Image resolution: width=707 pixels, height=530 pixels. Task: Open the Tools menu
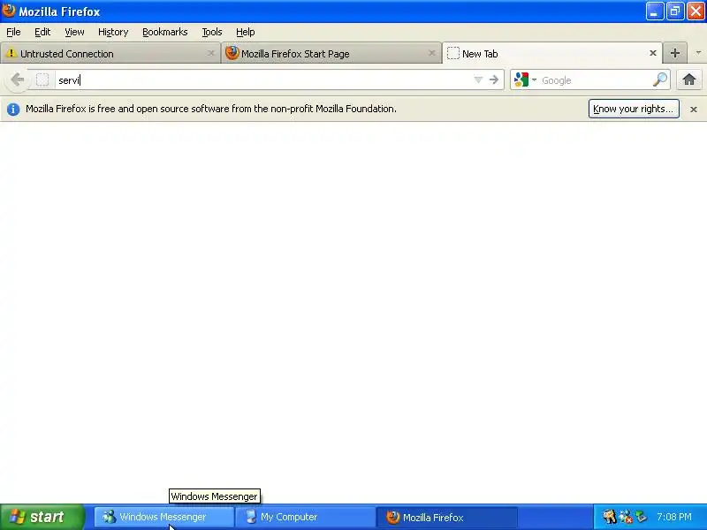(x=212, y=32)
